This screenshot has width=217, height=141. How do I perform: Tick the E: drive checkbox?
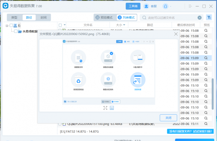pyautogui.click(x=11, y=25)
